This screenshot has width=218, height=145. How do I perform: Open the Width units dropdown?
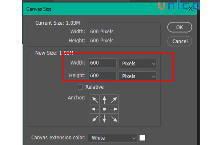click(138, 63)
